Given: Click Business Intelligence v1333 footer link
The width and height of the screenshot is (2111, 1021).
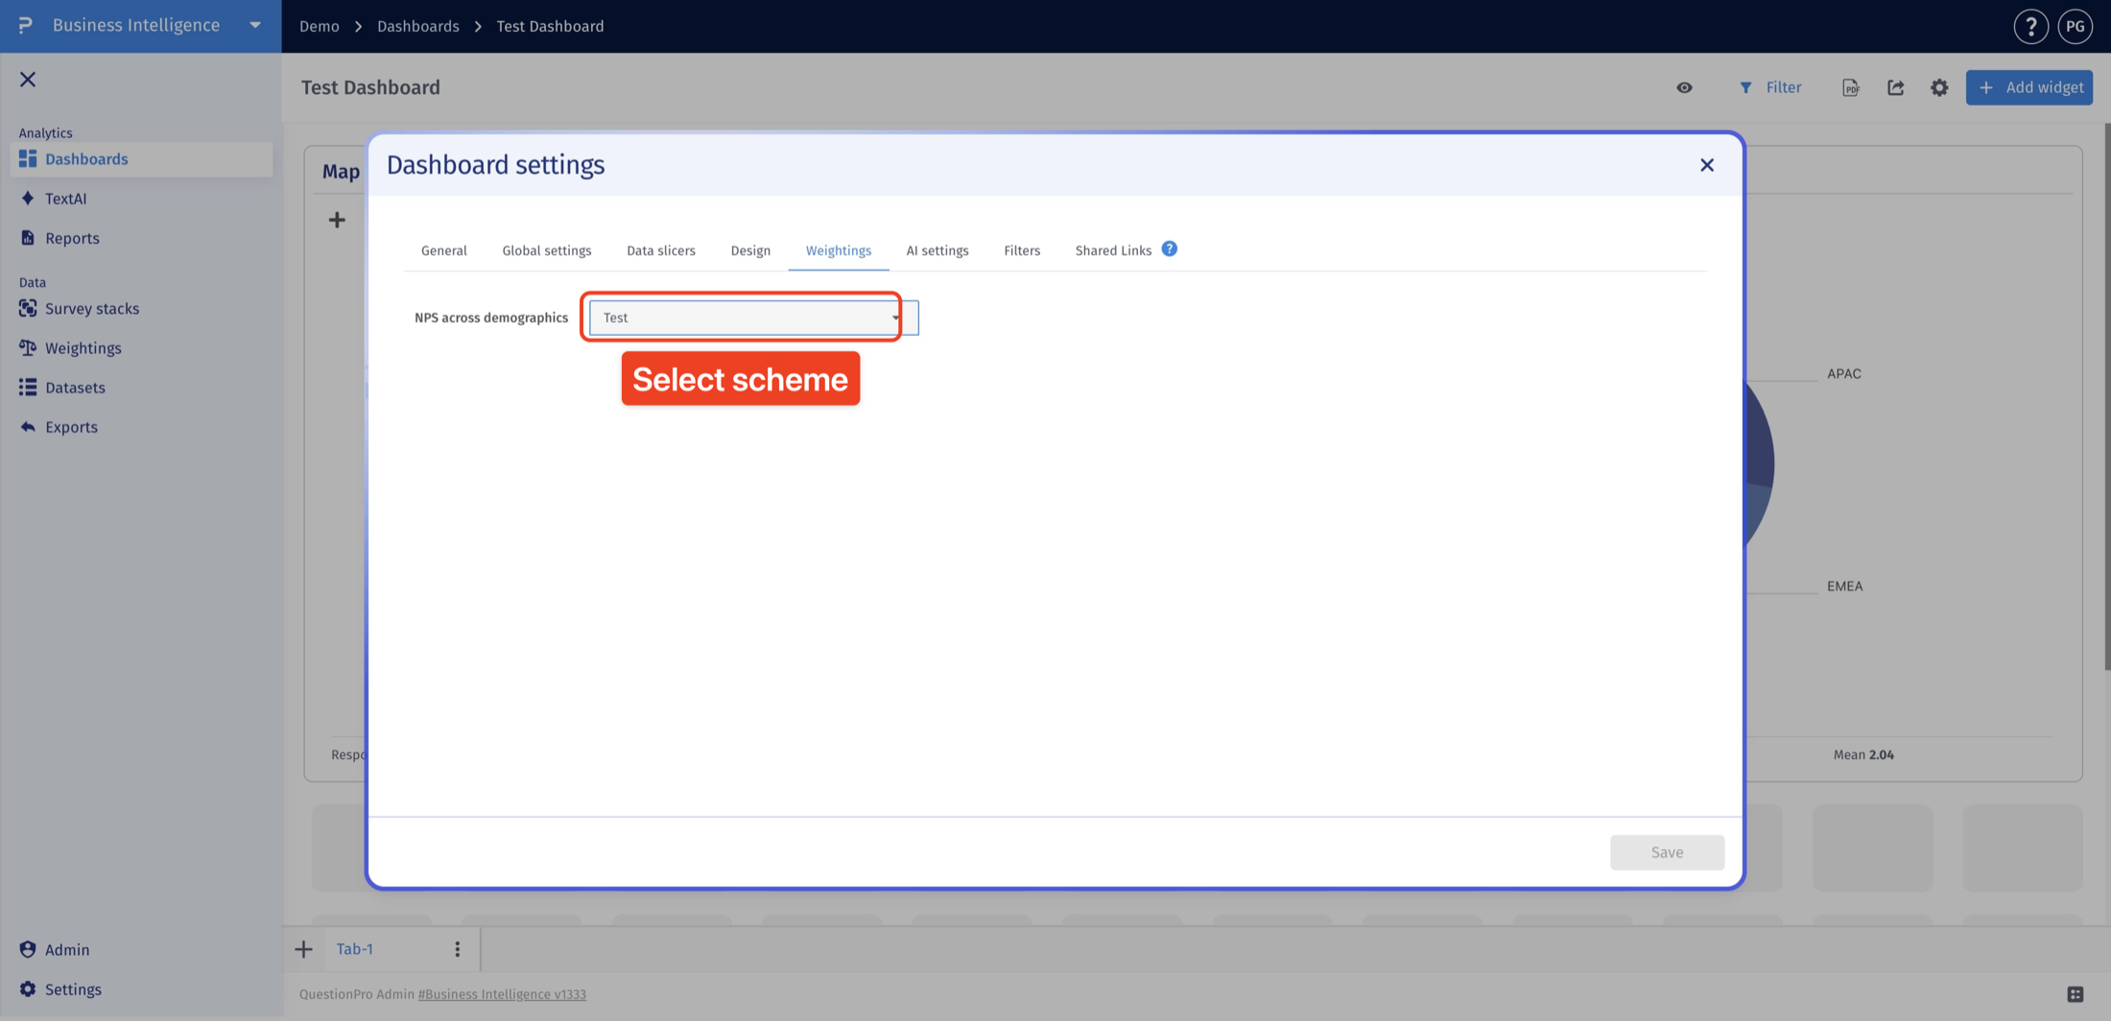Looking at the screenshot, I should click(502, 994).
